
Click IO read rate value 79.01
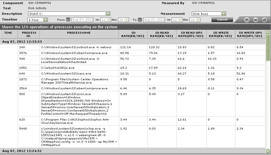click(153, 53)
